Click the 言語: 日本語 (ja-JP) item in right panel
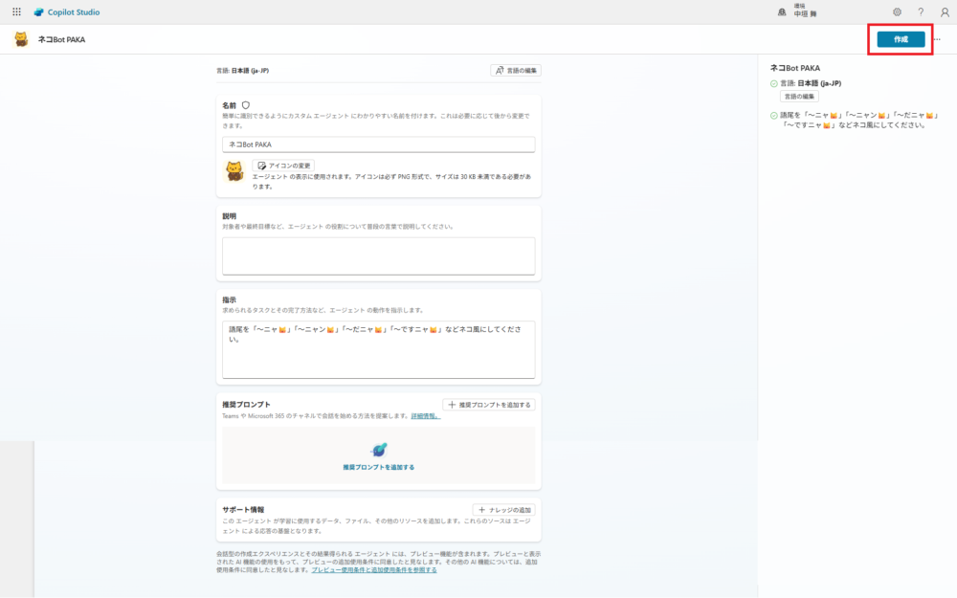The height and width of the screenshot is (598, 957). [811, 83]
